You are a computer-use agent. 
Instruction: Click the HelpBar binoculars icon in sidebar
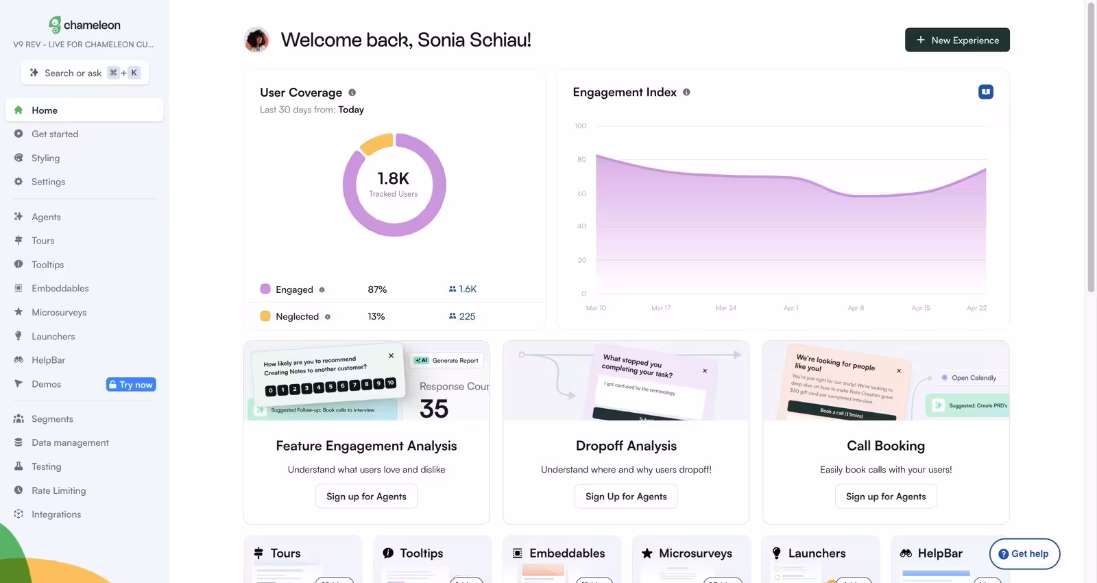[x=19, y=360]
